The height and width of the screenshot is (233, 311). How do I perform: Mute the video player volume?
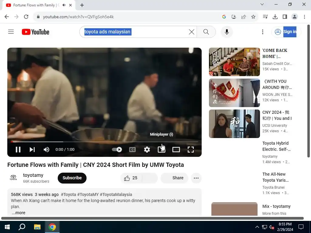(x=46, y=150)
